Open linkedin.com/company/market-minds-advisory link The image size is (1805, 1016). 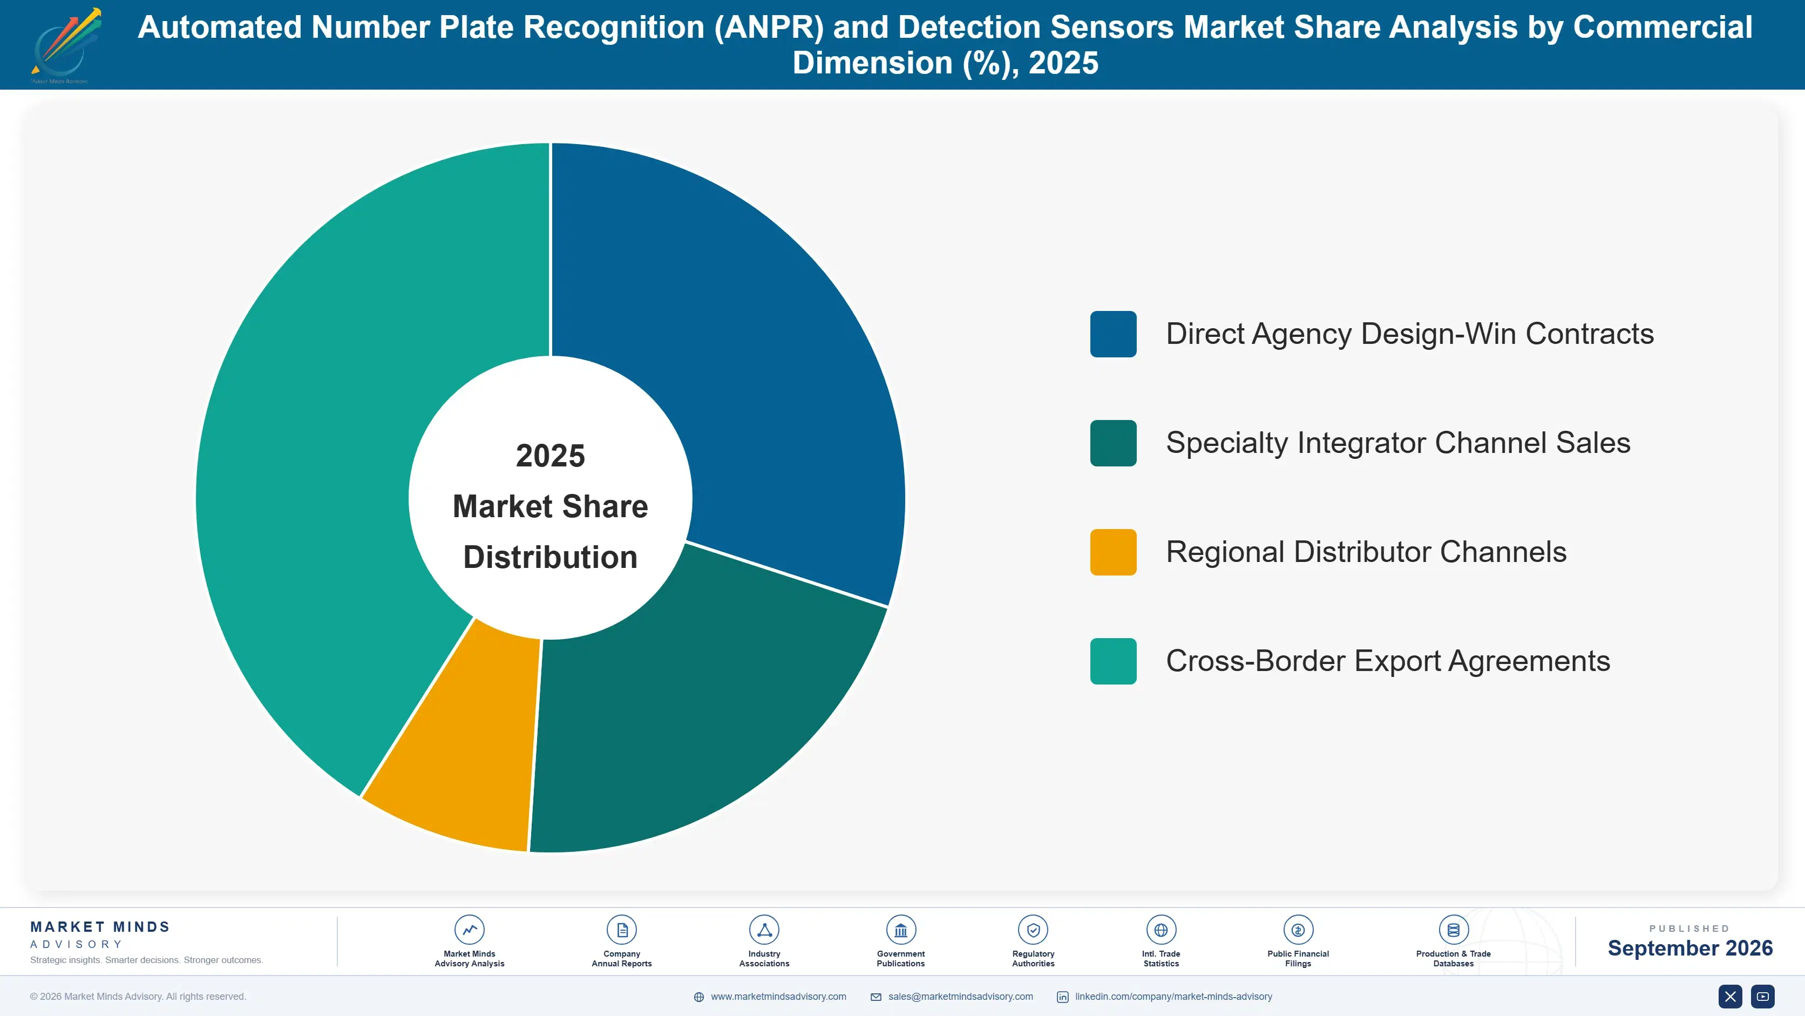point(1173,997)
